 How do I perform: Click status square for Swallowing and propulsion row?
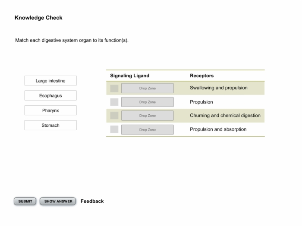click(x=114, y=89)
